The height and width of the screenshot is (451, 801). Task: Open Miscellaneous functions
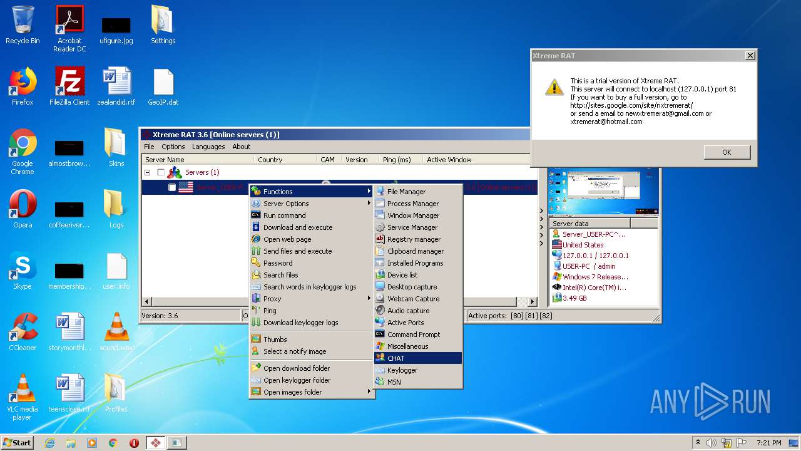click(418, 346)
